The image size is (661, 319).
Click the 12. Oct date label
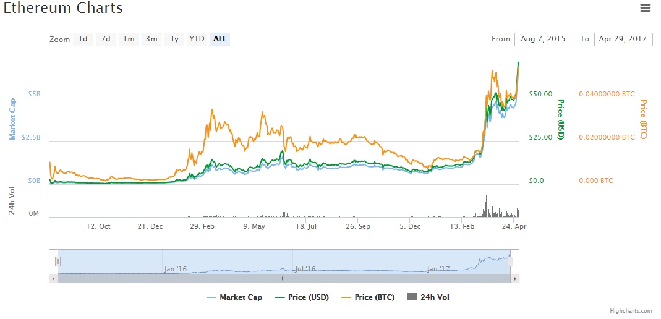[98, 226]
